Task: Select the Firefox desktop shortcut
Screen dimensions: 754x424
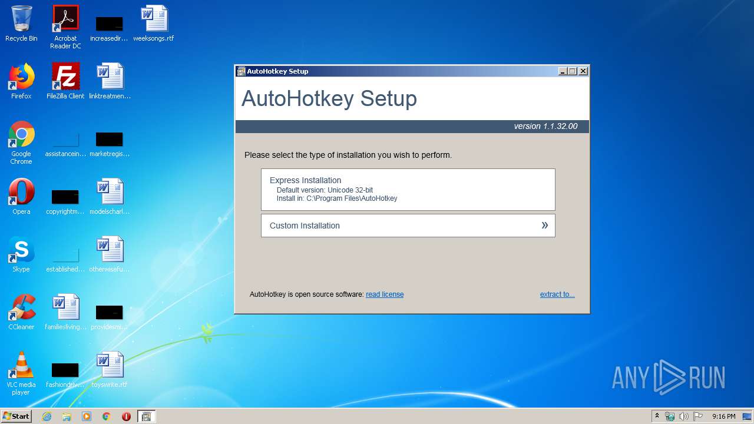Action: click(21, 81)
